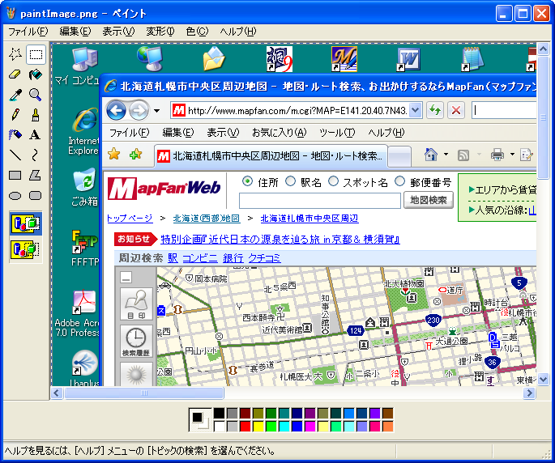
Task: Select the 駅名 radio button
Action: pos(290,181)
